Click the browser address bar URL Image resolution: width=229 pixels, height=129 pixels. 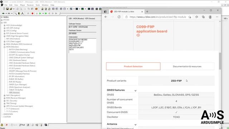tap(158, 17)
